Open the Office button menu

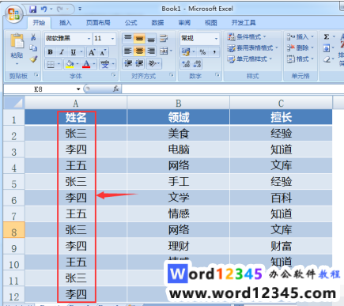pyautogui.click(x=13, y=13)
